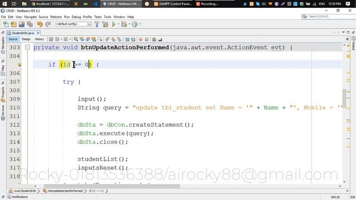
Task: Open the search options dropdown beside the search box
Action: point(305,17)
